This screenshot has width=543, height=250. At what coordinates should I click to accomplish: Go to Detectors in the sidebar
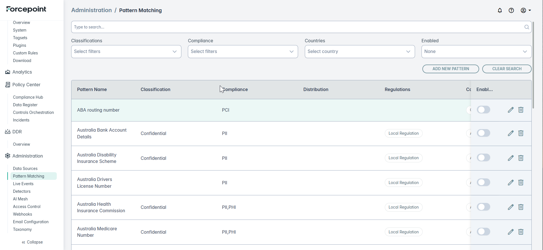pos(22,191)
